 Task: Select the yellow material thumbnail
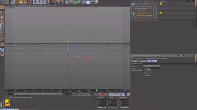click(7, 102)
